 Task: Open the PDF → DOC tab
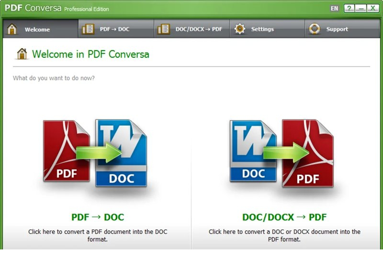coord(116,29)
